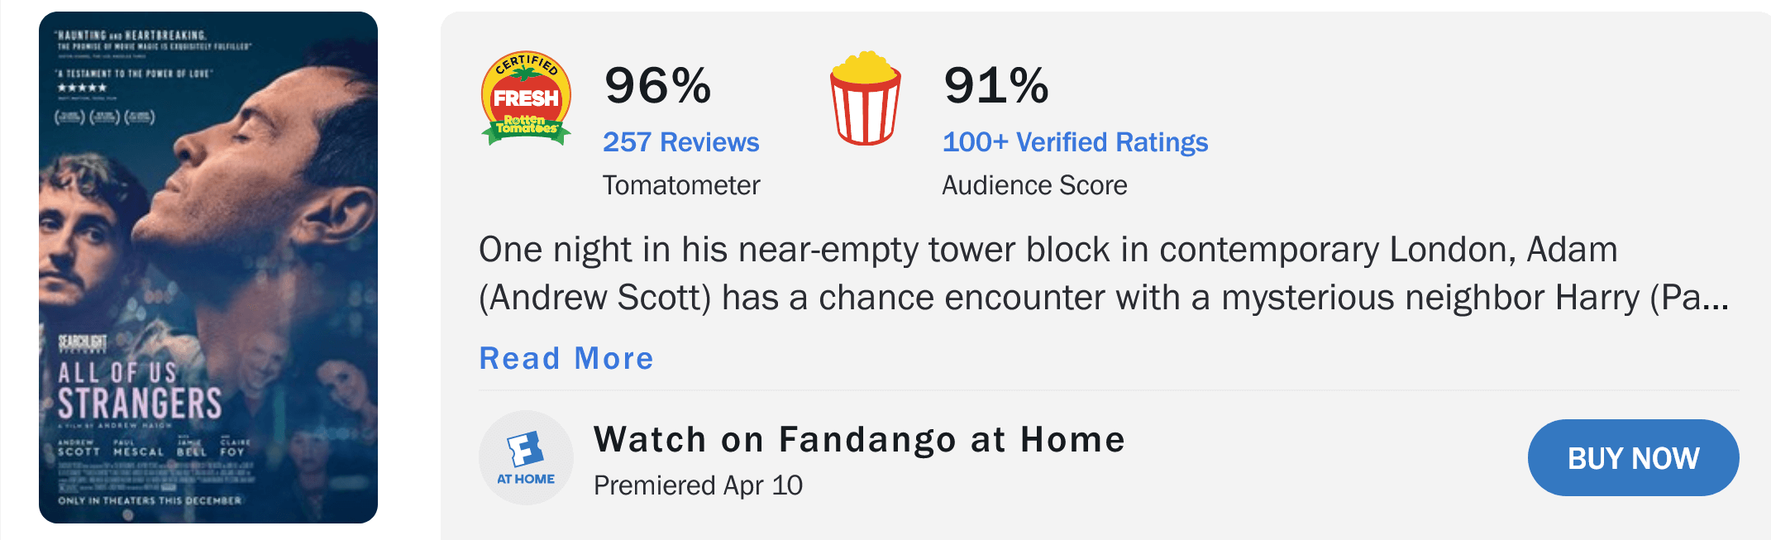The width and height of the screenshot is (1771, 540).
Task: Click the BUY NOW button
Action: [x=1633, y=458]
